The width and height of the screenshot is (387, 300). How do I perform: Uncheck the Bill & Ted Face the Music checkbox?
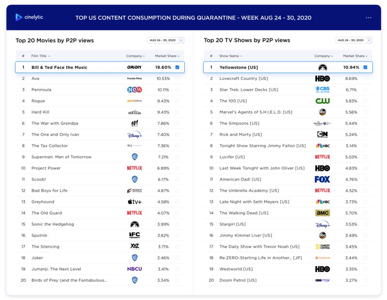click(177, 67)
